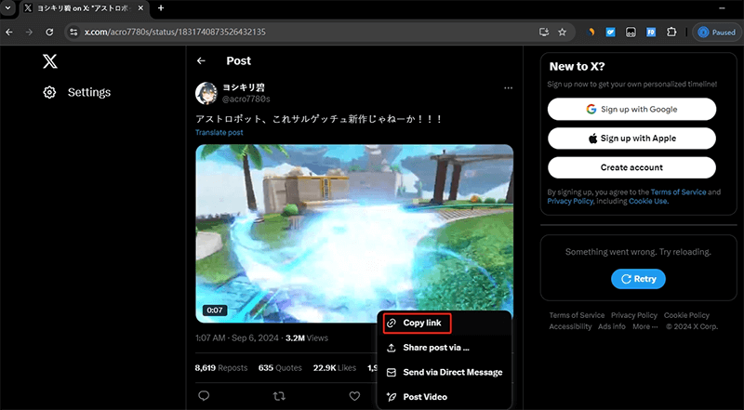Click the browser forward arrow

click(30, 33)
